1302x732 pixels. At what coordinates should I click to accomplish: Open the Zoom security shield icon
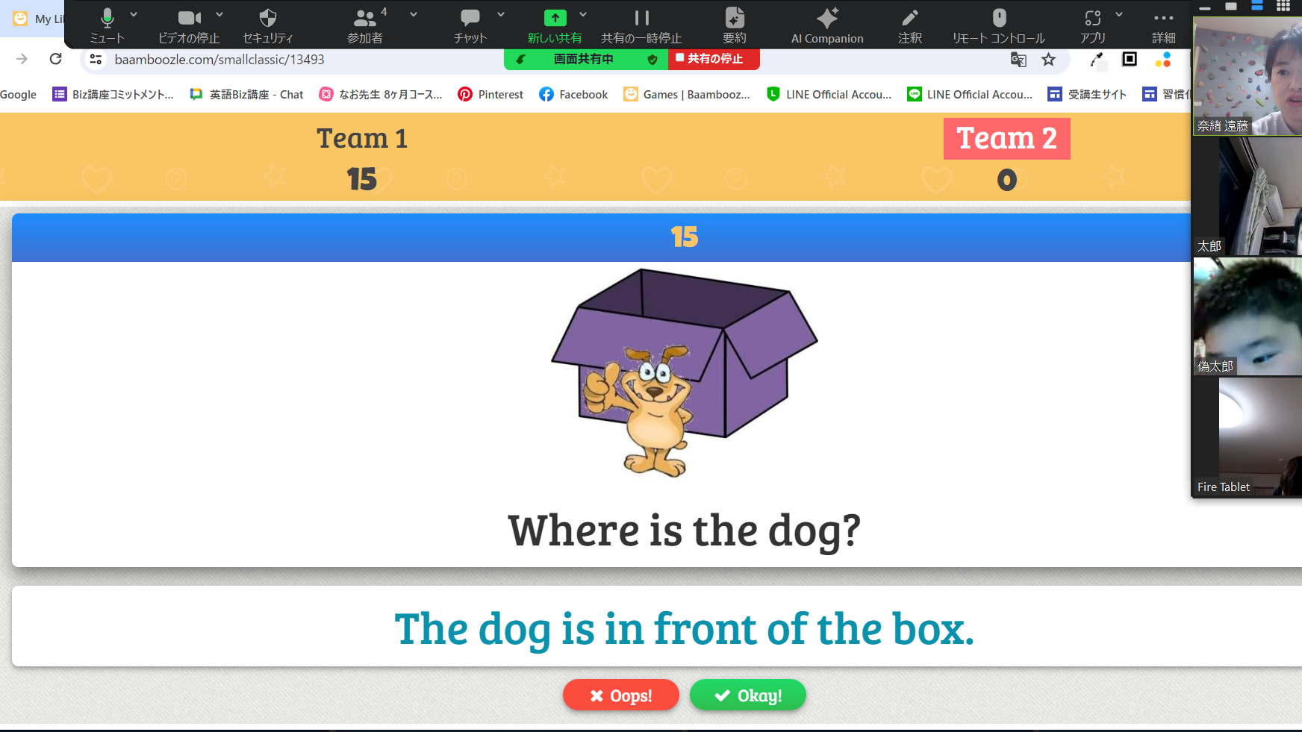tap(267, 19)
